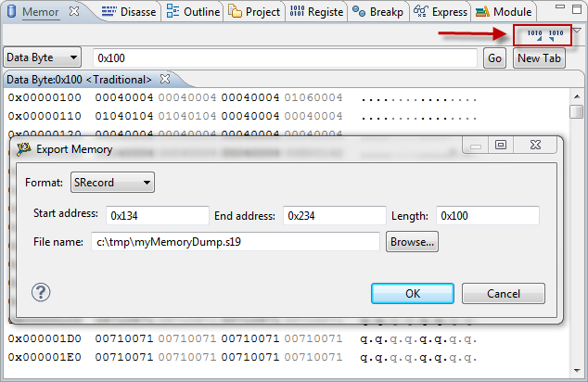Open the Data Byte dropdown
This screenshot has width=588, height=382.
coord(44,57)
